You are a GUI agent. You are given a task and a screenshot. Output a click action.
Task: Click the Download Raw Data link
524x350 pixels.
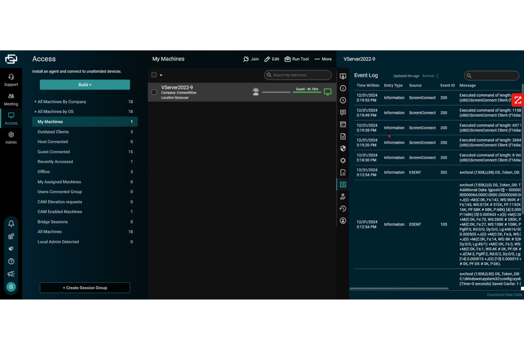(x=504, y=295)
